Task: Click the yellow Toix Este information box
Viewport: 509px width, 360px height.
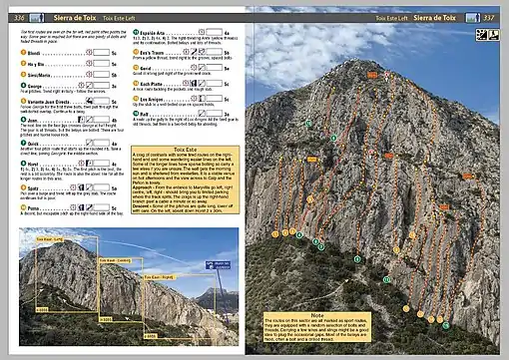Action: click(x=186, y=180)
